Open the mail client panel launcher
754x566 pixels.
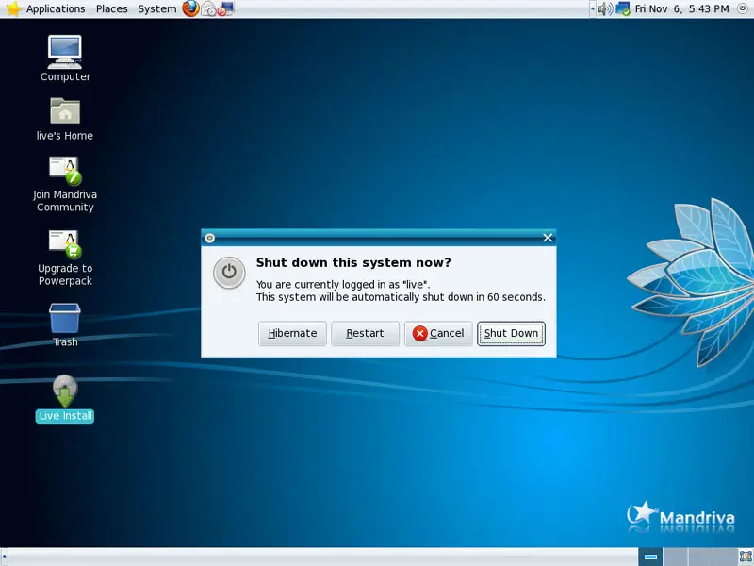point(208,8)
